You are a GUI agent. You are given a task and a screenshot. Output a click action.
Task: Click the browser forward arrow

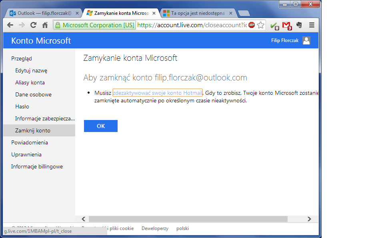[x=22, y=25]
